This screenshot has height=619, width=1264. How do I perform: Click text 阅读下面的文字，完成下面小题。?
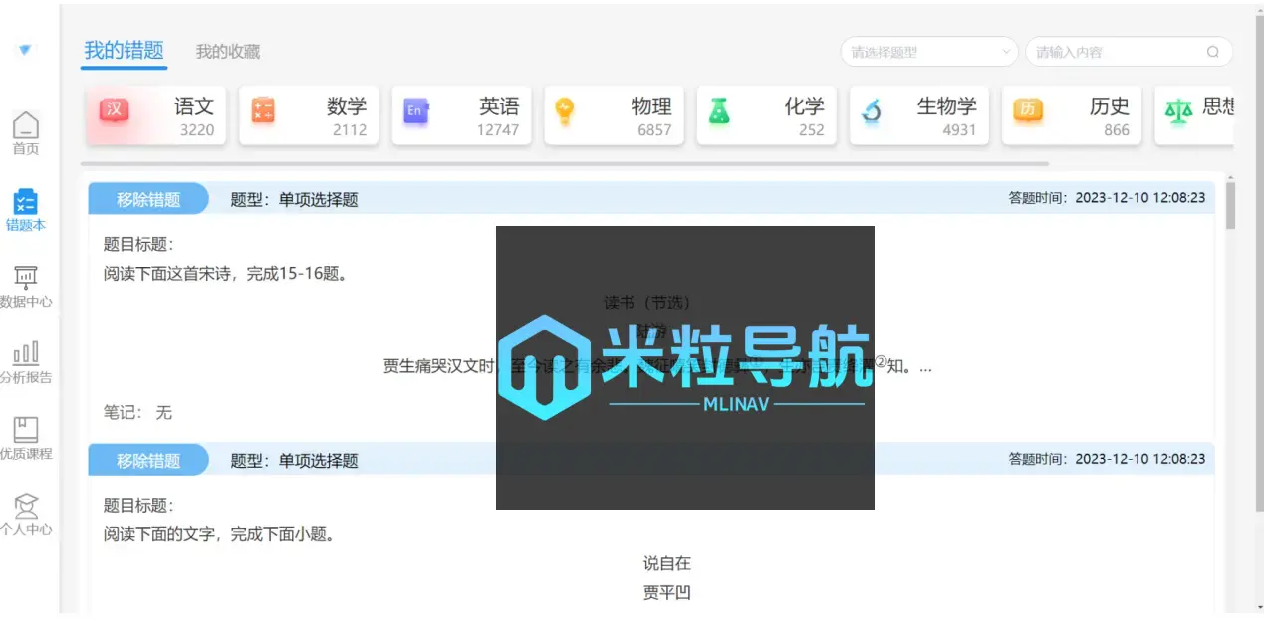point(219,534)
